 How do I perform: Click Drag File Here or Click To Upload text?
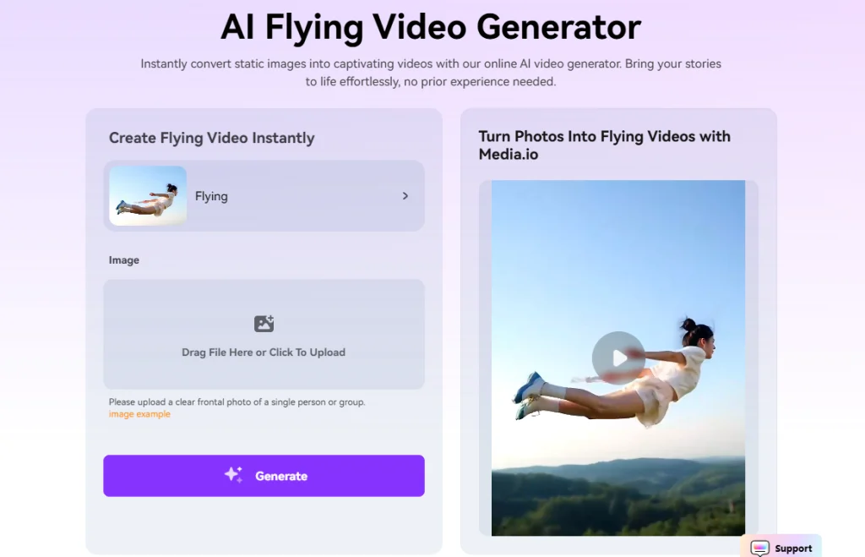(x=264, y=352)
